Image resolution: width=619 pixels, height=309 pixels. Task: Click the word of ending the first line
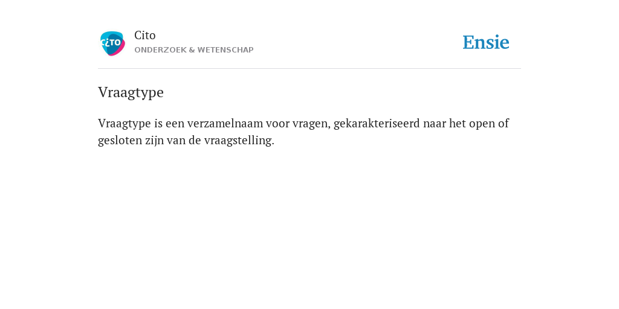point(504,123)
